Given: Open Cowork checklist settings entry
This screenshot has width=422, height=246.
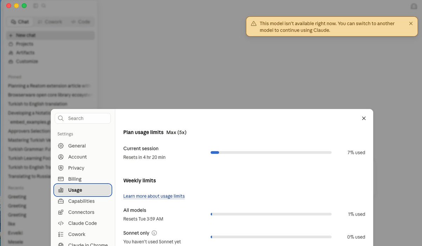Looking at the screenshot, I should tap(83, 234).
